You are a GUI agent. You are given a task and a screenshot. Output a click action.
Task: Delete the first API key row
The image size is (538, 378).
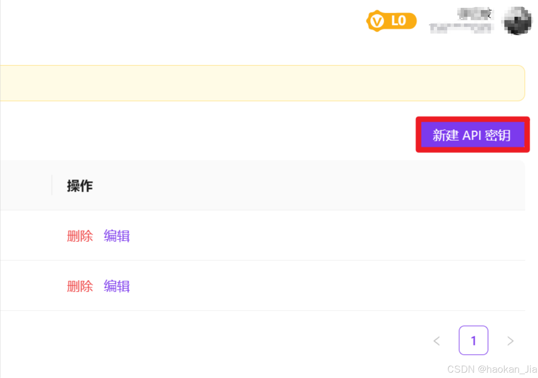[x=80, y=236]
